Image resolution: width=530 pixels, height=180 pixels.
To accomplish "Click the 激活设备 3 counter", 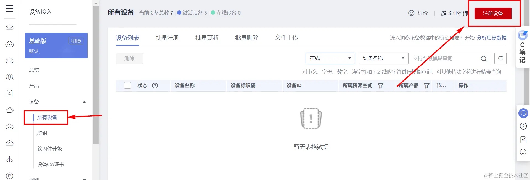I will (192, 13).
